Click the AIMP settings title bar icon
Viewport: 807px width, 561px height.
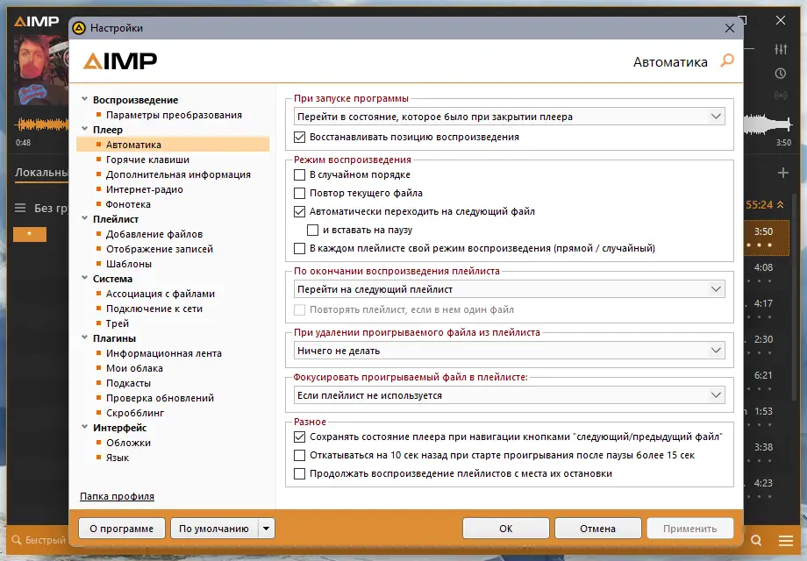79,28
